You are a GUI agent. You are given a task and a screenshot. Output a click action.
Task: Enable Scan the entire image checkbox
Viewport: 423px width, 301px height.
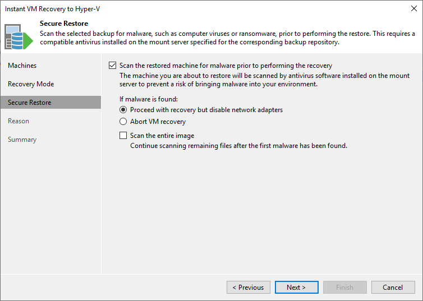tap(123, 135)
